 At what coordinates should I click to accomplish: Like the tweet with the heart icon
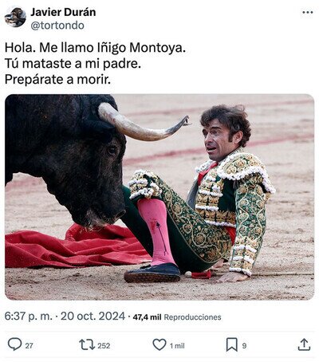coord(159,344)
